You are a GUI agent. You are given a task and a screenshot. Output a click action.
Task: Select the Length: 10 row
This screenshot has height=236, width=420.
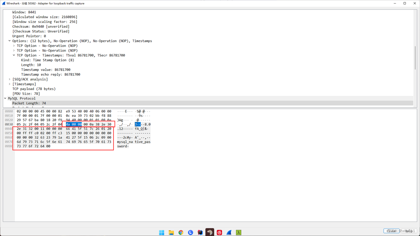pyautogui.click(x=208, y=65)
